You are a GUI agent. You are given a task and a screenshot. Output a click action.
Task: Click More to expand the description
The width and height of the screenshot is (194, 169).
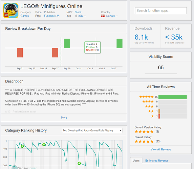(x=64, y=118)
